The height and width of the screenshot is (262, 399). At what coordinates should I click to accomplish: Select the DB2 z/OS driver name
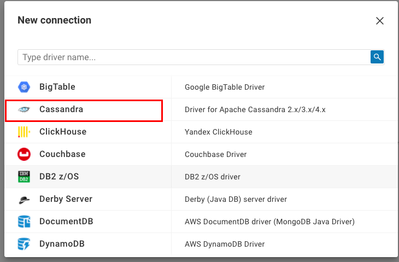click(59, 177)
